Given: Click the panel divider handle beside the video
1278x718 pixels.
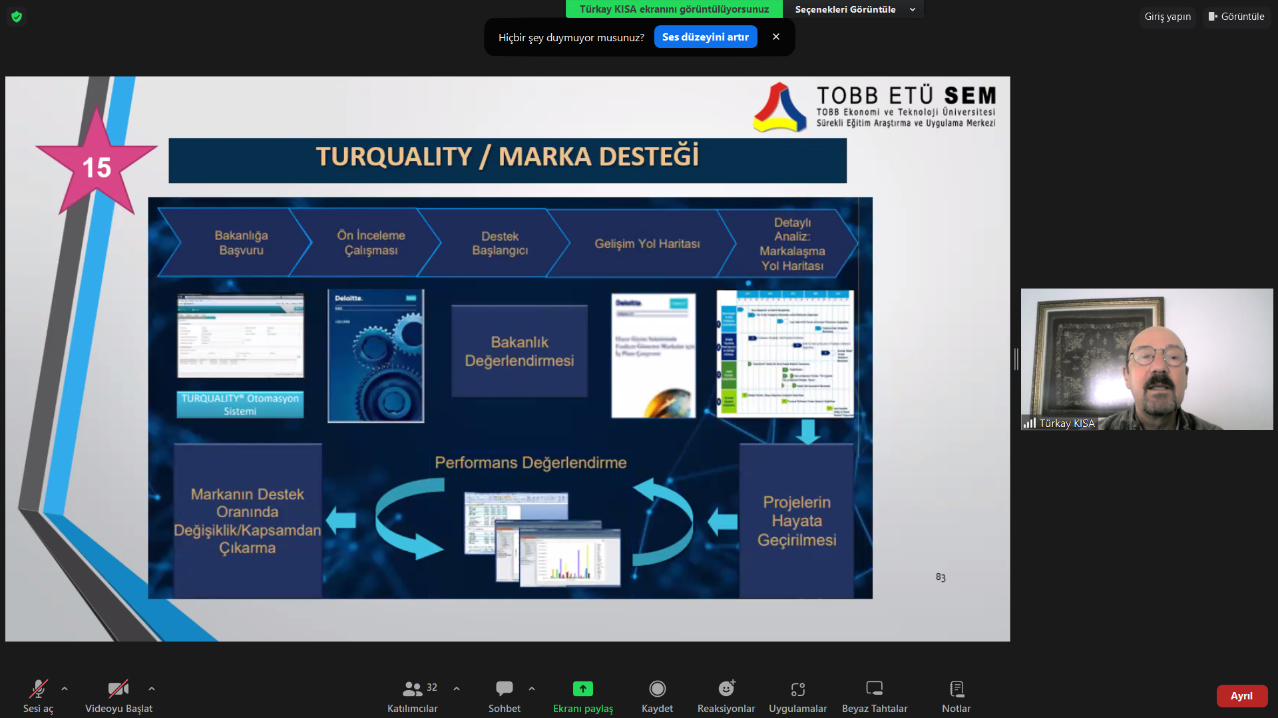Looking at the screenshot, I should coord(1016,359).
